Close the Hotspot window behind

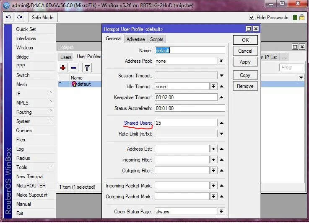coord(302,47)
